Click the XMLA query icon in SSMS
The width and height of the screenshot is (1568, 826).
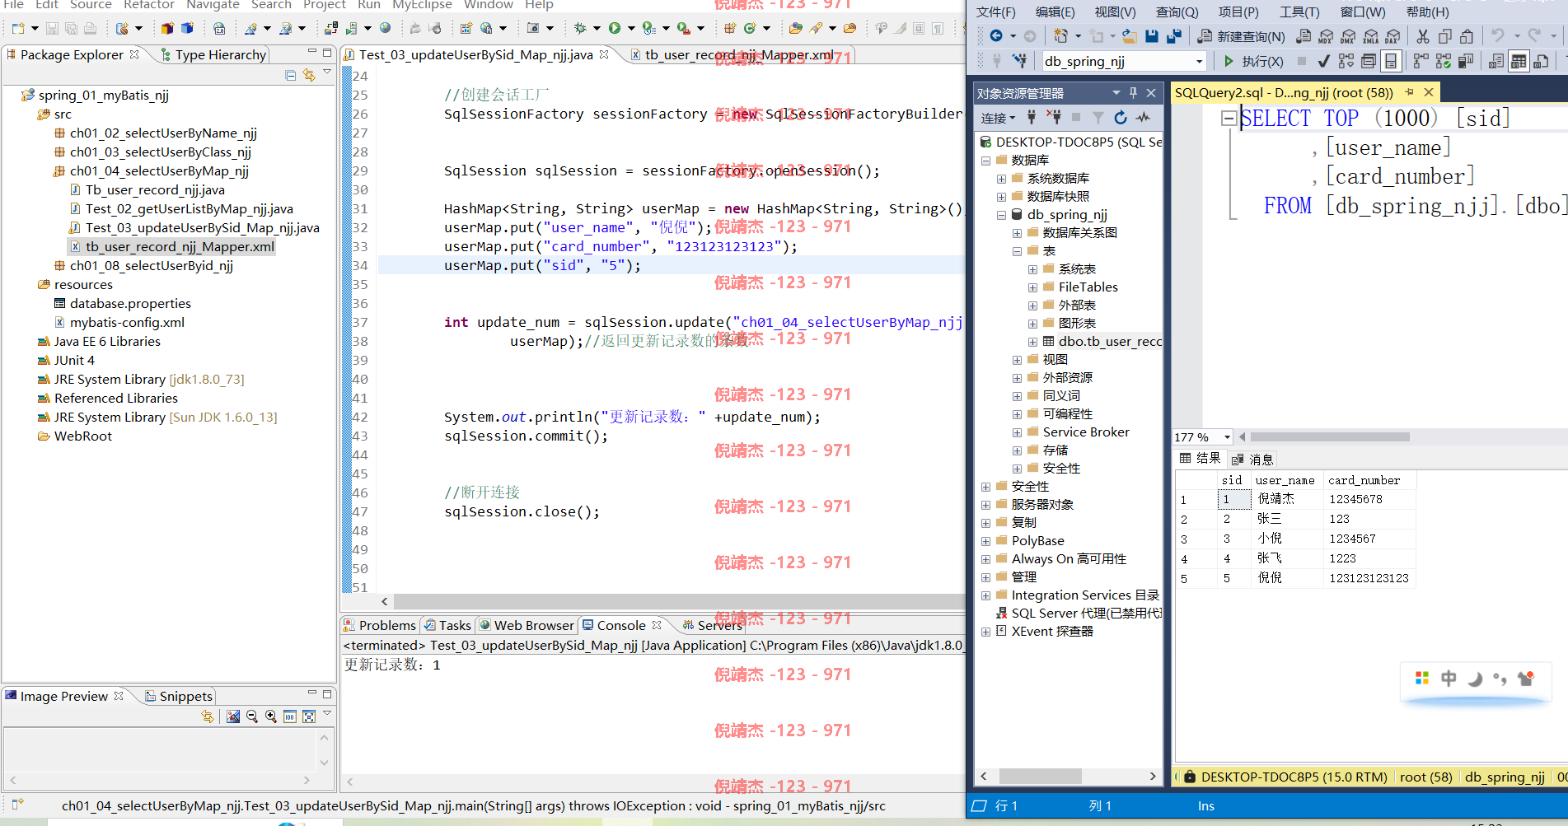pos(1370,35)
